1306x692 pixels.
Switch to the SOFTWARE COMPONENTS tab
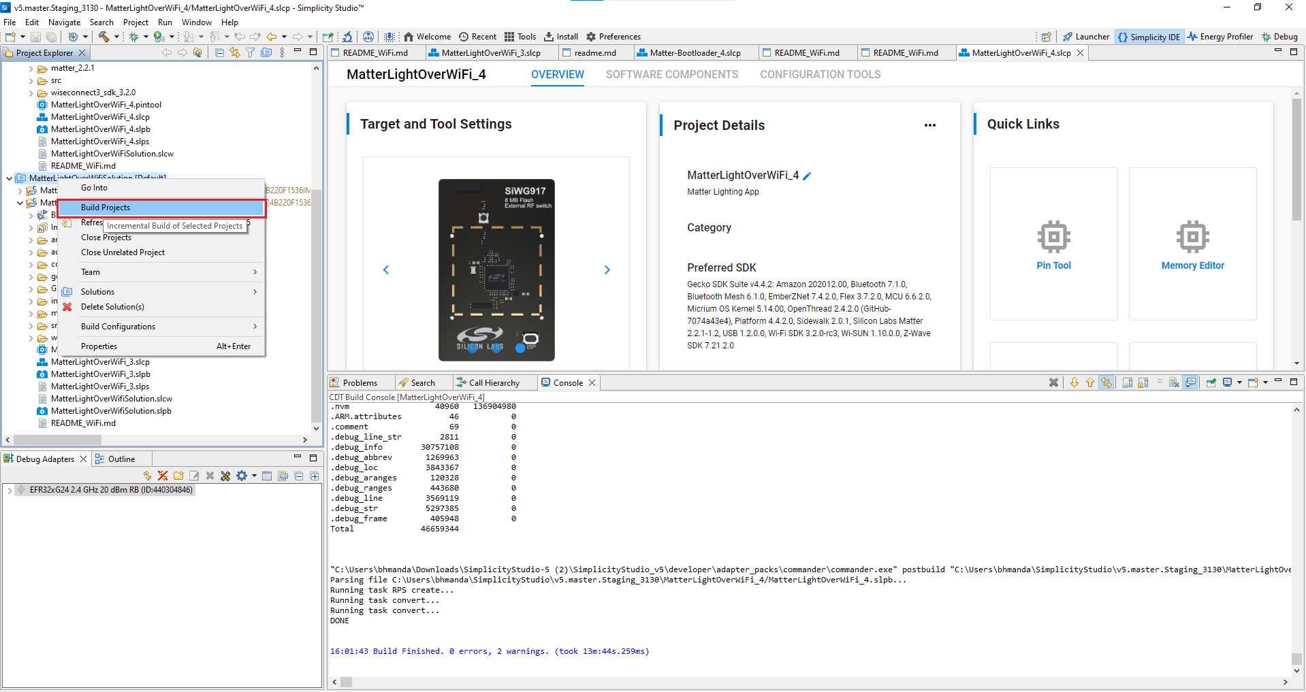click(x=671, y=75)
